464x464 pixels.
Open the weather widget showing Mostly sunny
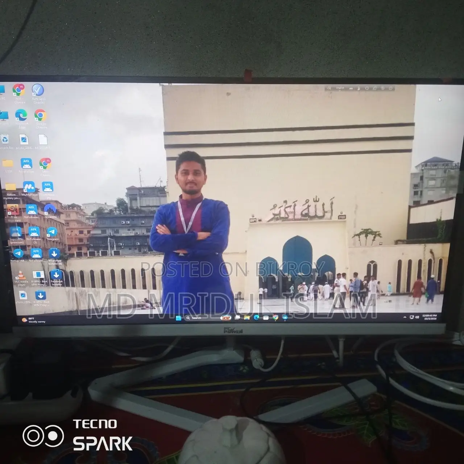click(x=34, y=320)
